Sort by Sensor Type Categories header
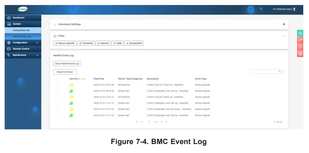Image resolution: width=309 pixels, height=153 pixels. 130,79
